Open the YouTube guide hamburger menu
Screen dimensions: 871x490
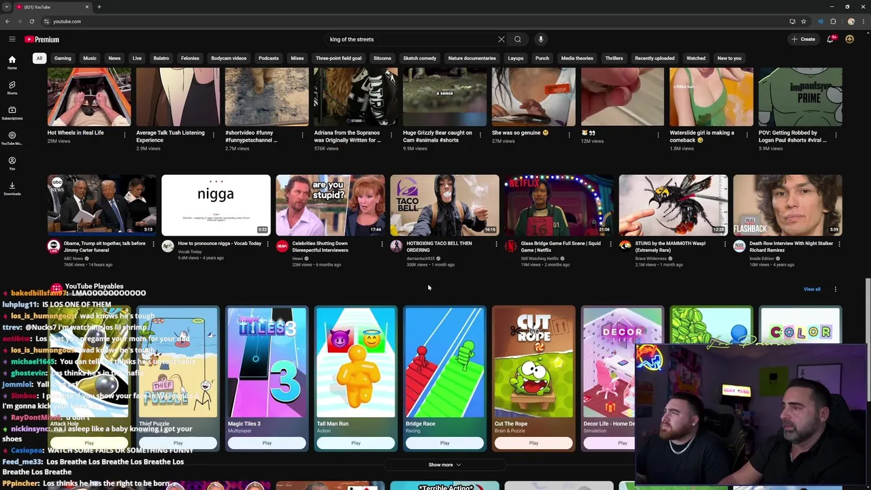(12, 39)
